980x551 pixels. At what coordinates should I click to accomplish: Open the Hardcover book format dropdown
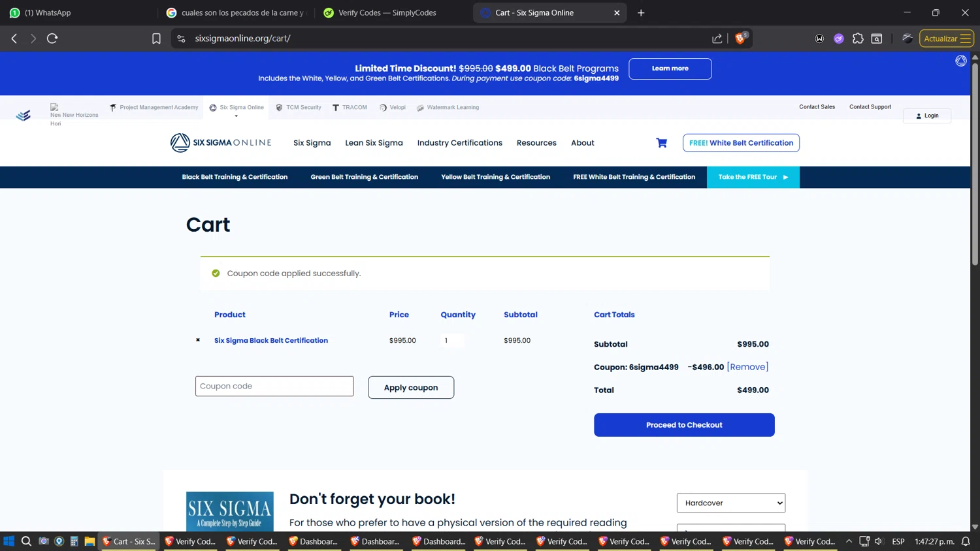731,503
